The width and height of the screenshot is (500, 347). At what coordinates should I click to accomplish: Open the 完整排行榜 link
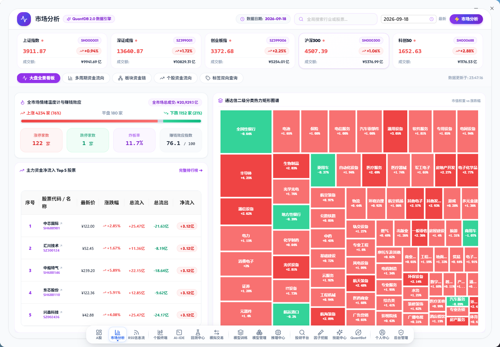tap(191, 170)
